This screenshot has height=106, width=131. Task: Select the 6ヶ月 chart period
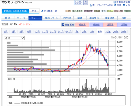click(69, 32)
